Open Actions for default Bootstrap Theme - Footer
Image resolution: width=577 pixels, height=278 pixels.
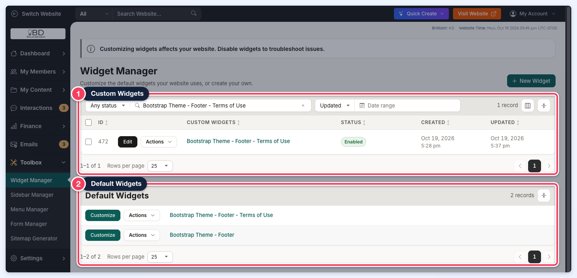[x=142, y=235]
